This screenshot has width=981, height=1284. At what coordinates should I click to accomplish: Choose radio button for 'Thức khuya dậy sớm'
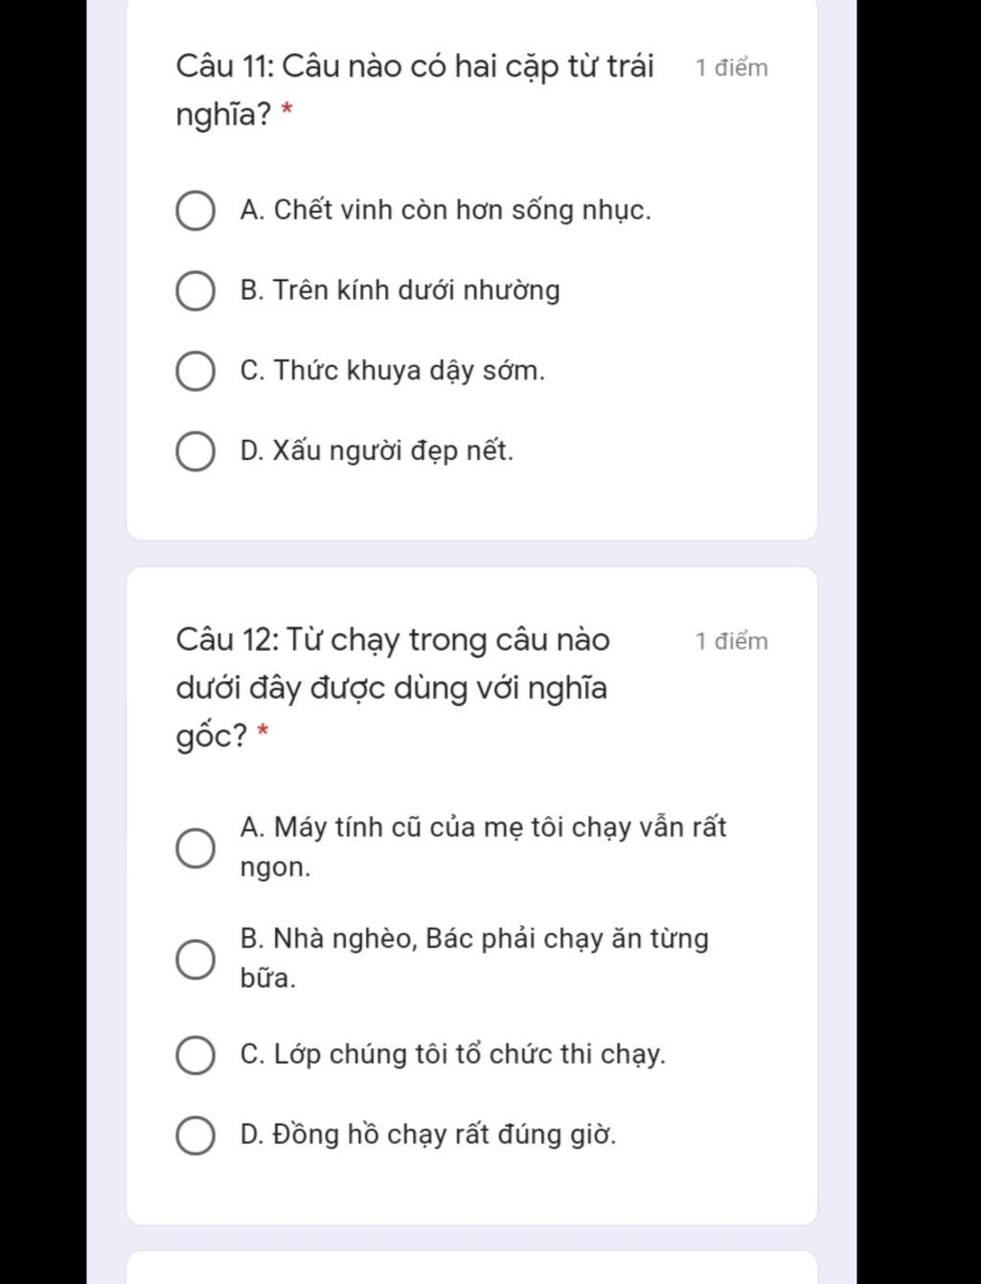click(195, 372)
